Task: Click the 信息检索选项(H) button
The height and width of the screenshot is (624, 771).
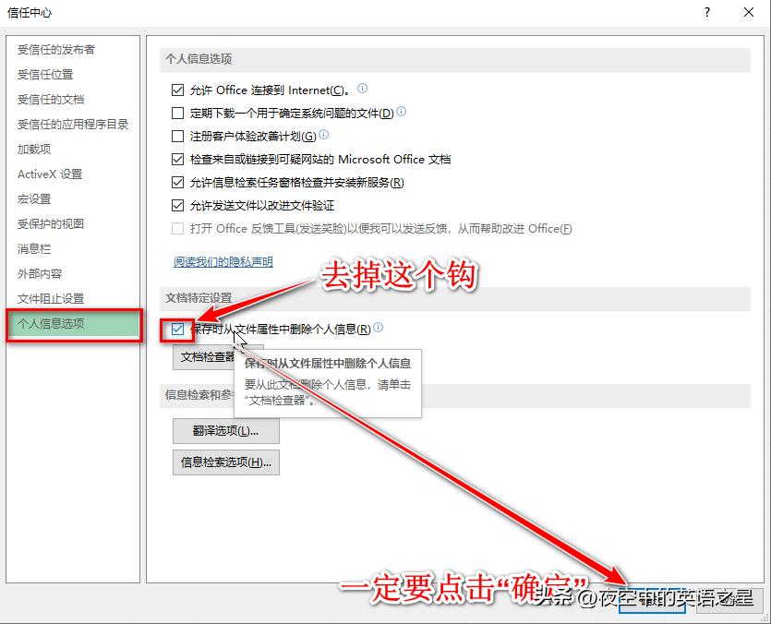Action: [x=228, y=462]
